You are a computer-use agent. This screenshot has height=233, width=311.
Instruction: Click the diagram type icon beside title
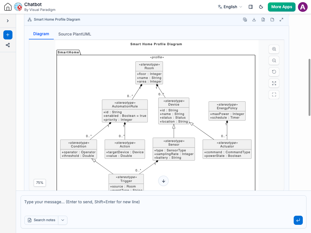tap(29, 20)
